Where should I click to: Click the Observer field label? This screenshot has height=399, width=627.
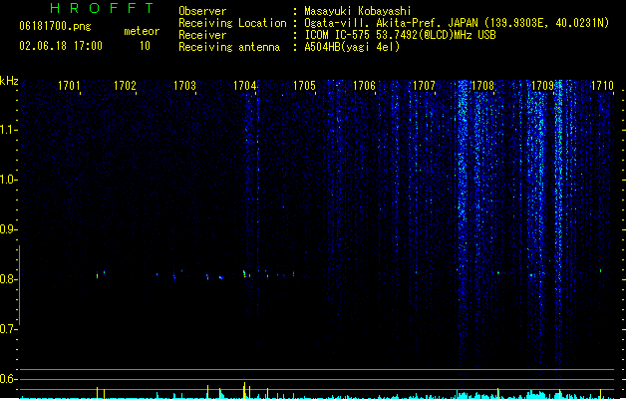pyautogui.click(x=202, y=11)
